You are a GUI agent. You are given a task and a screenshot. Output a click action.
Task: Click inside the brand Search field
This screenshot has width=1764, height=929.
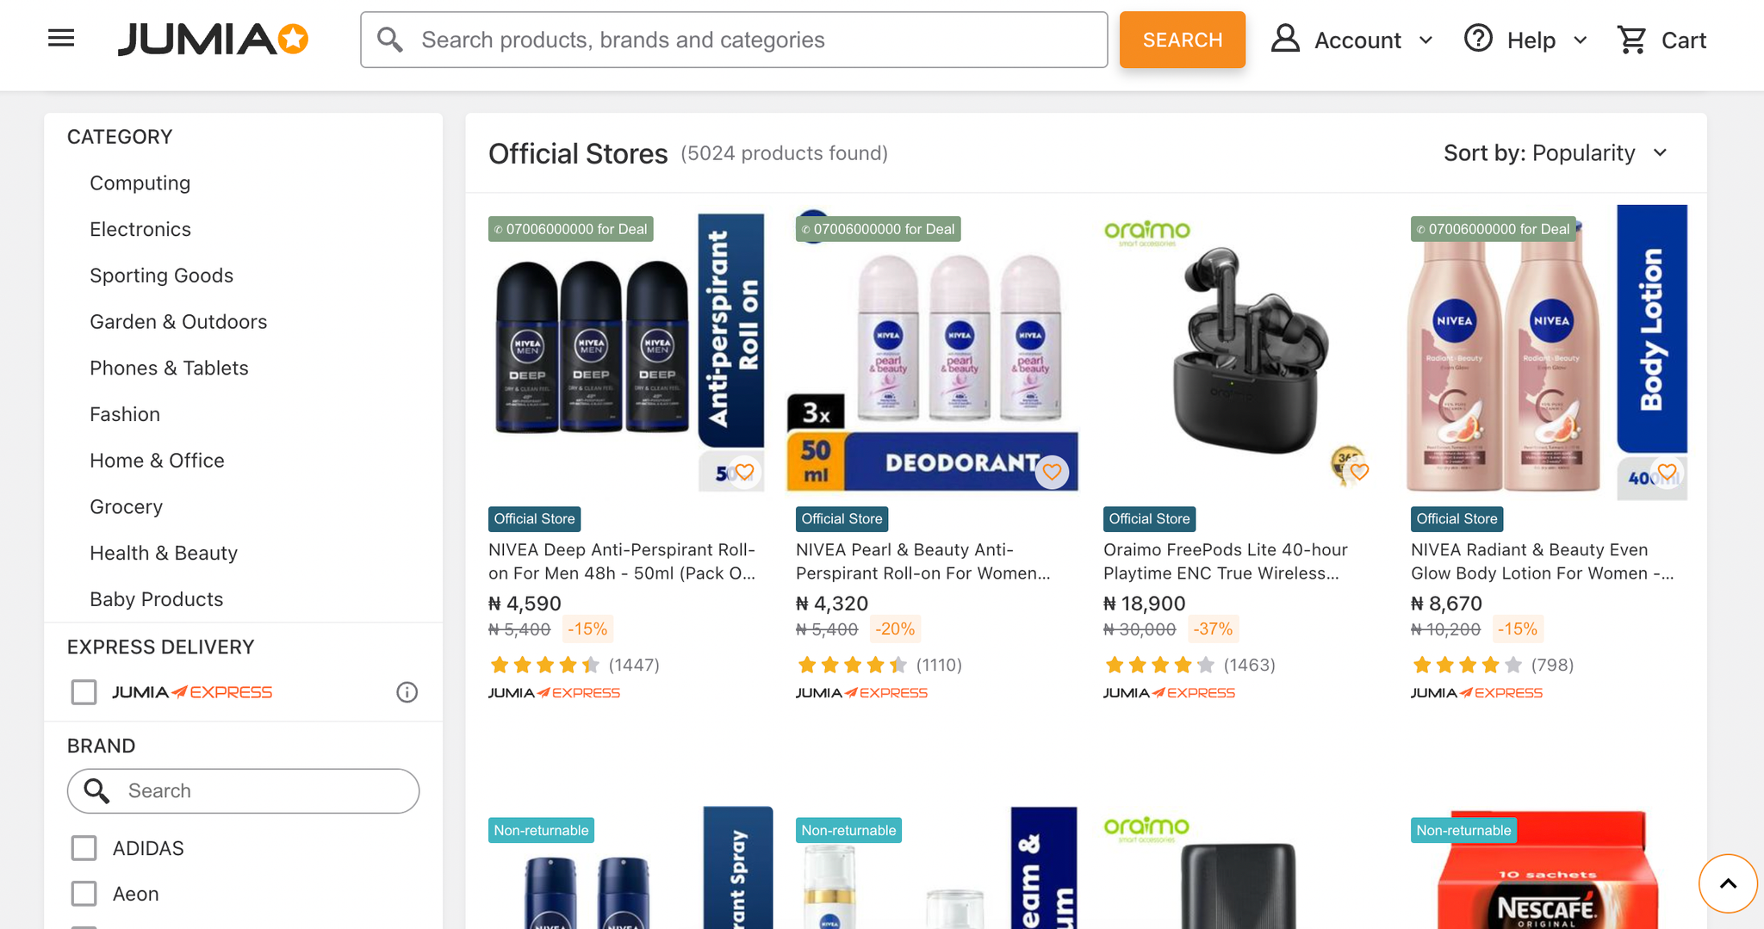tap(244, 790)
